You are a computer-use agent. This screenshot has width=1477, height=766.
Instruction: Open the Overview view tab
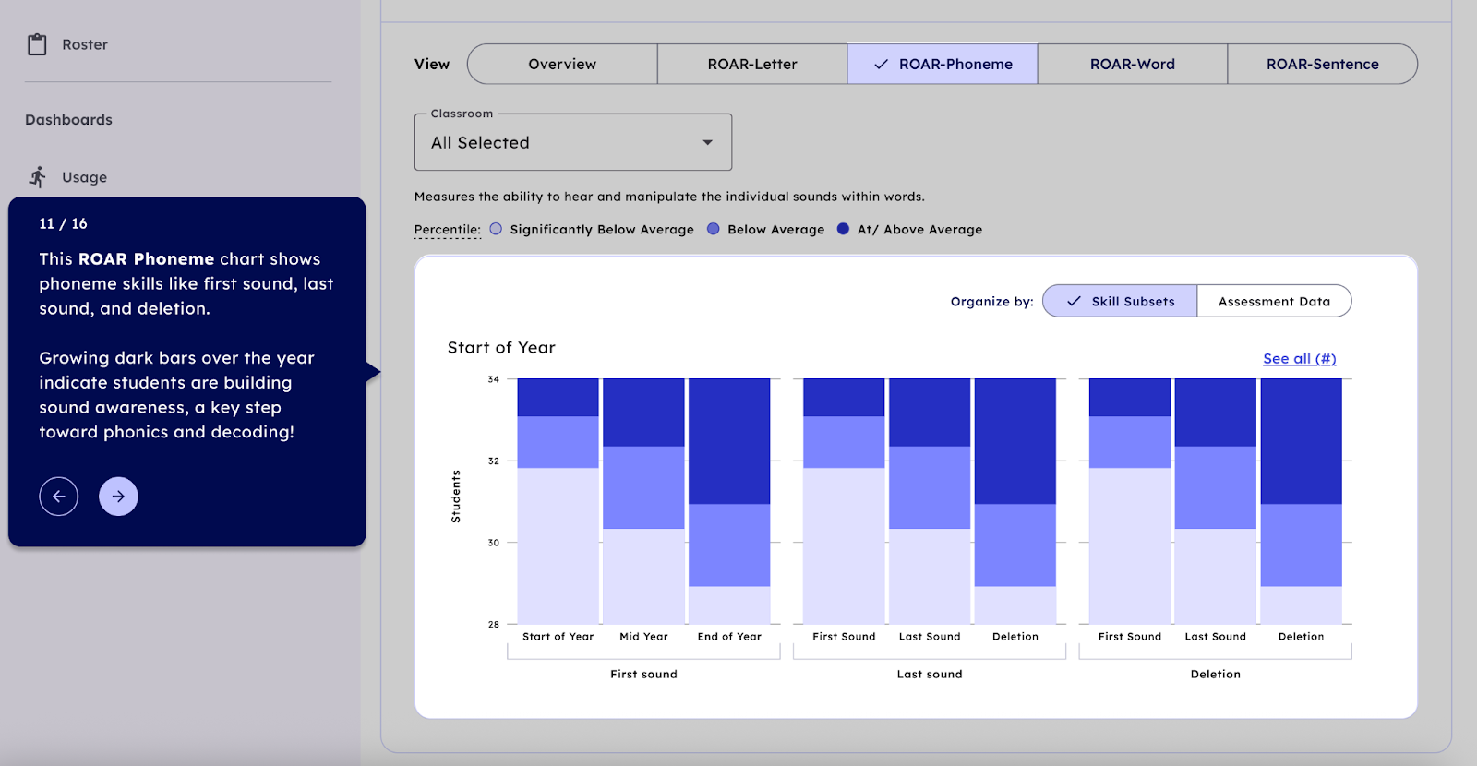tap(562, 65)
